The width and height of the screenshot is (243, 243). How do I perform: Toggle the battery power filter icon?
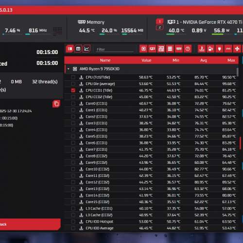coord(210,49)
